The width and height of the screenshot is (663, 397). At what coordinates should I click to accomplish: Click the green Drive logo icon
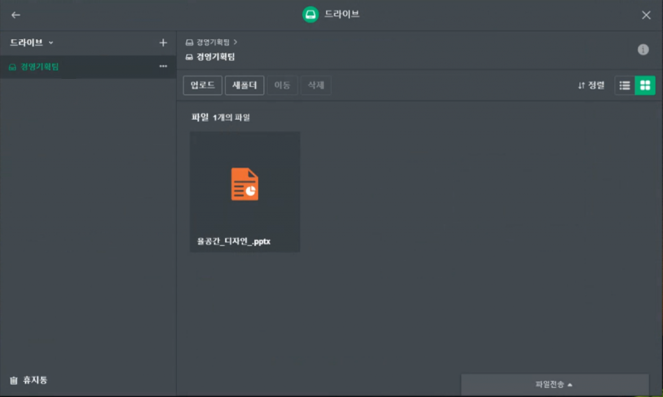[311, 15]
